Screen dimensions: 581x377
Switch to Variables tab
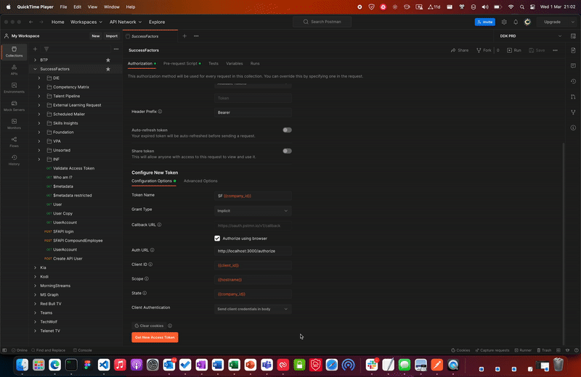click(234, 64)
